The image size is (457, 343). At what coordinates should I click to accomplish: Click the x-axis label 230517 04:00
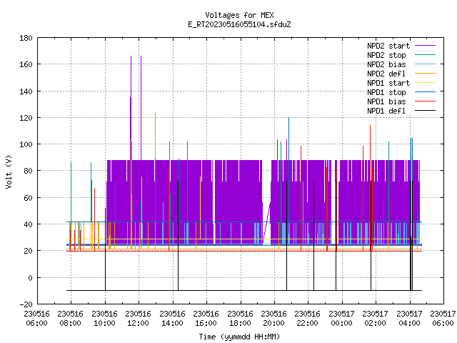tap(409, 319)
